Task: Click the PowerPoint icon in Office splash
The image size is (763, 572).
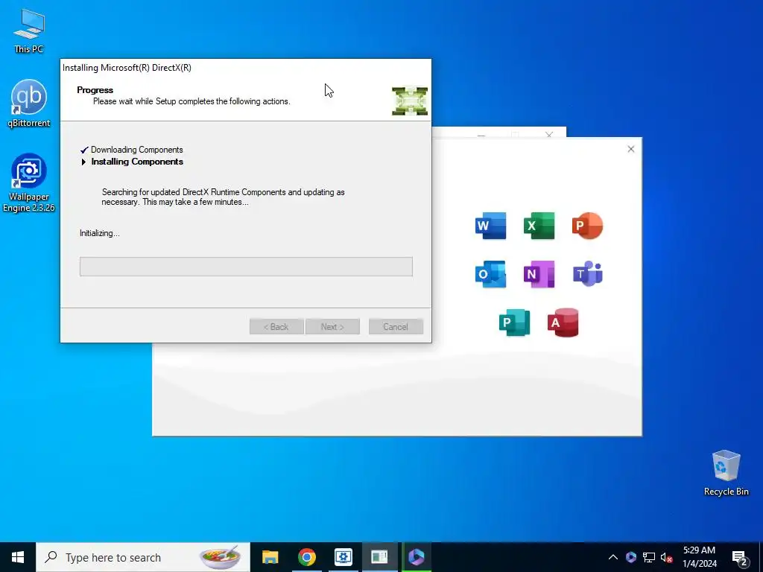Action: [587, 226]
